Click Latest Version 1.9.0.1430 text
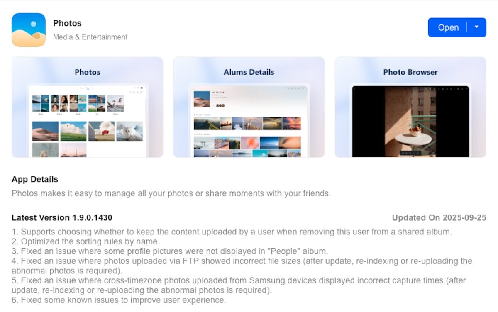The image size is (498, 312). tap(62, 218)
